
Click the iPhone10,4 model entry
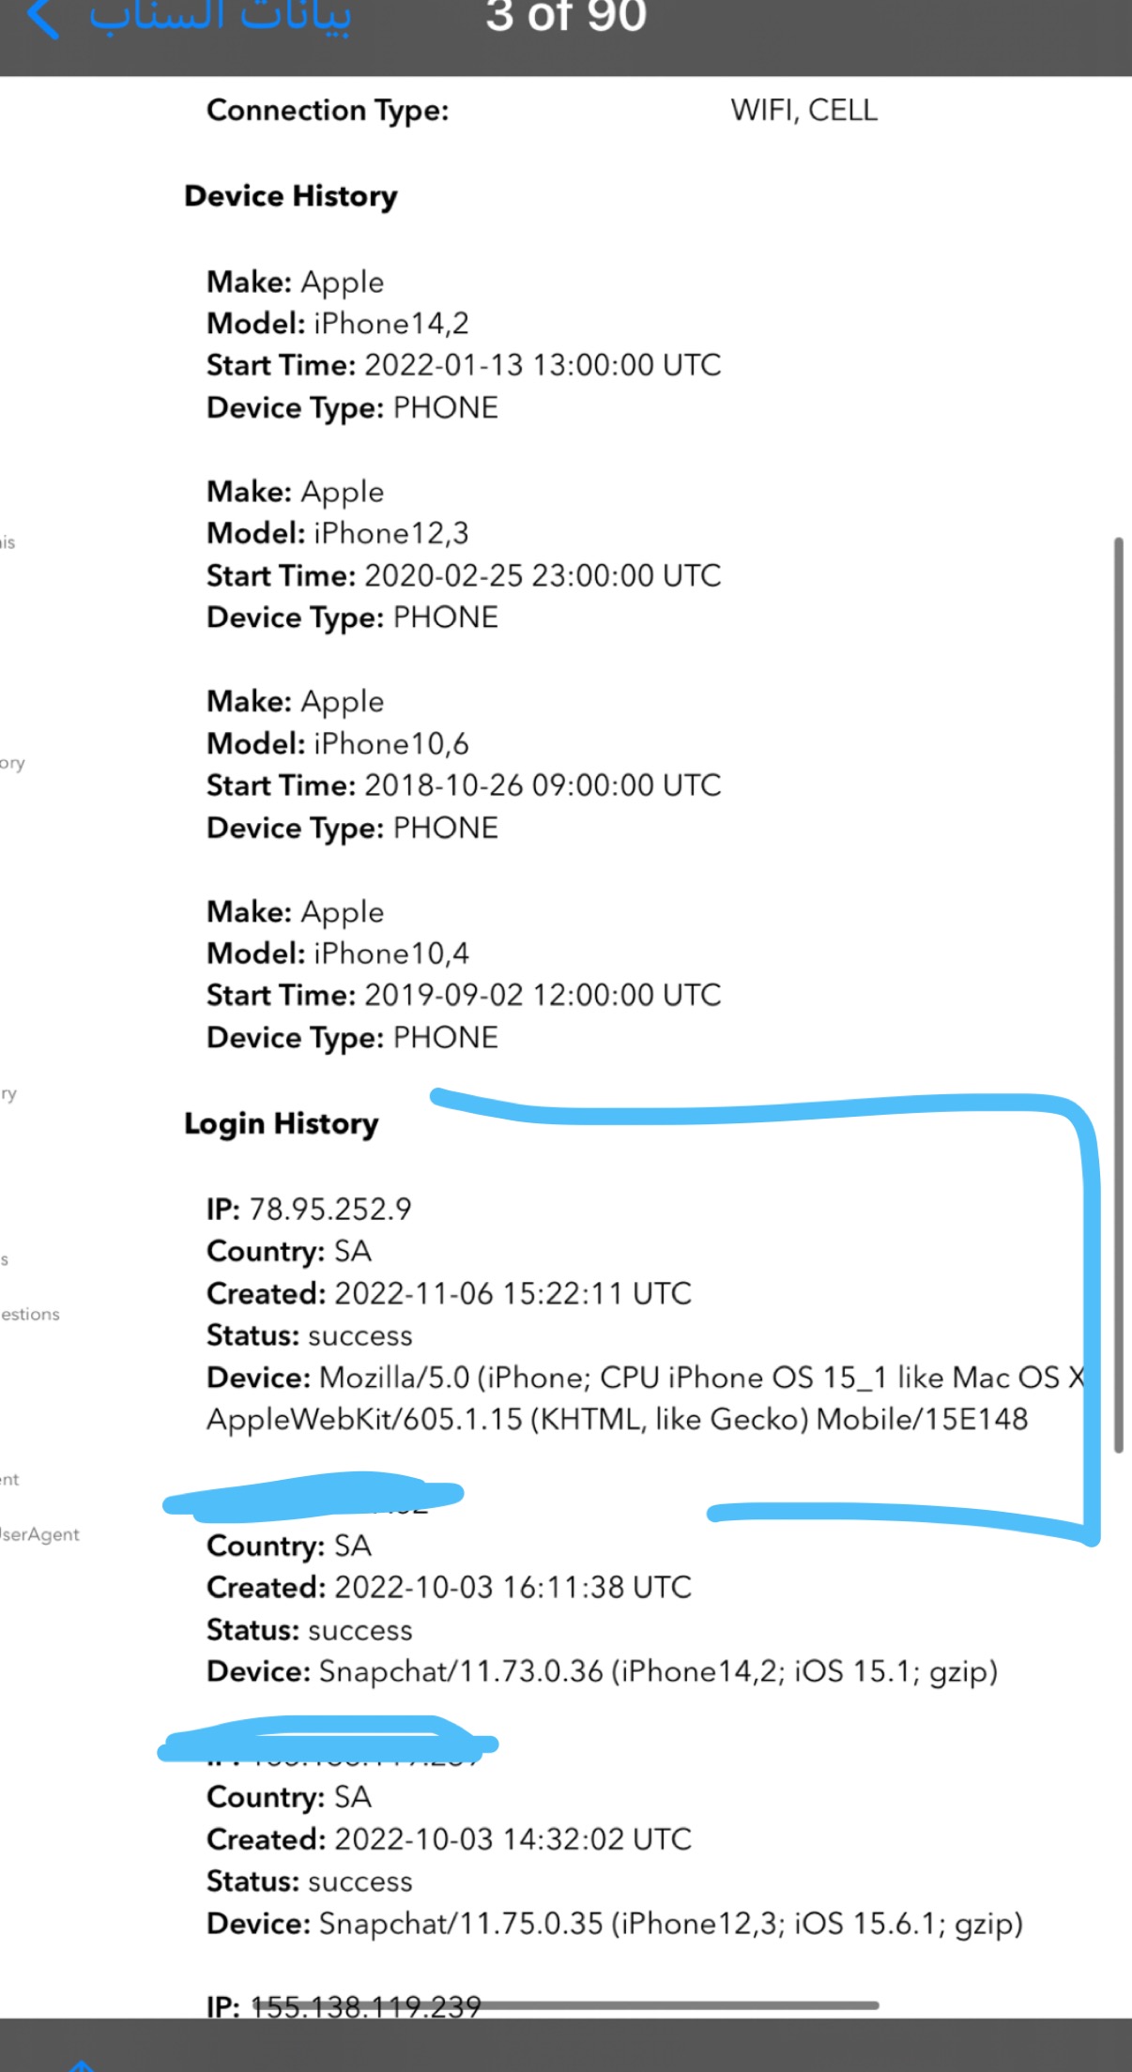(x=338, y=953)
